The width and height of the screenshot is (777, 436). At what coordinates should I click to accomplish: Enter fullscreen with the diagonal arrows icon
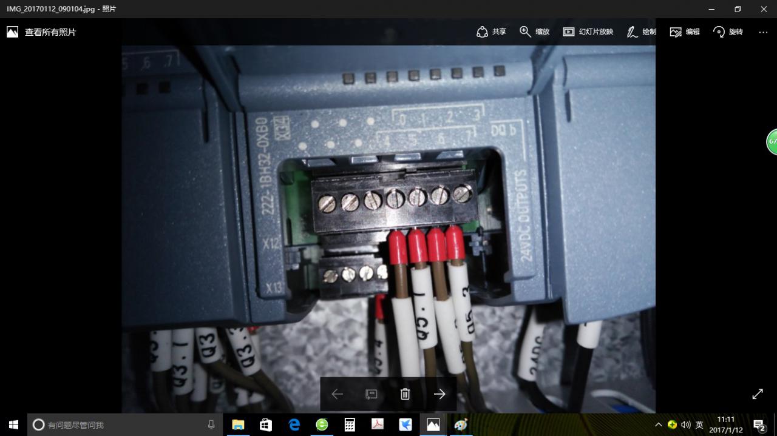tap(758, 394)
